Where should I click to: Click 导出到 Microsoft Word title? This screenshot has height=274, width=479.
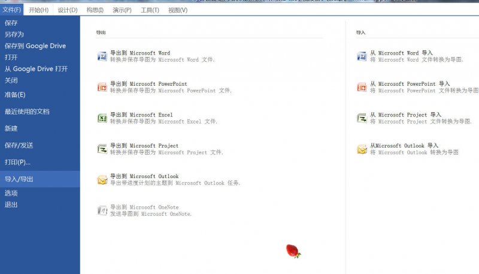(x=140, y=53)
